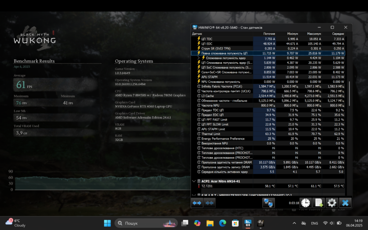Open the network remote monitoring computers icon
The width and height of the screenshot is (368, 230).
[268, 203]
